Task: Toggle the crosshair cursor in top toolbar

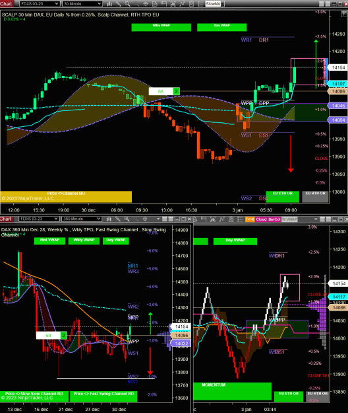Action: (x=146, y=4)
